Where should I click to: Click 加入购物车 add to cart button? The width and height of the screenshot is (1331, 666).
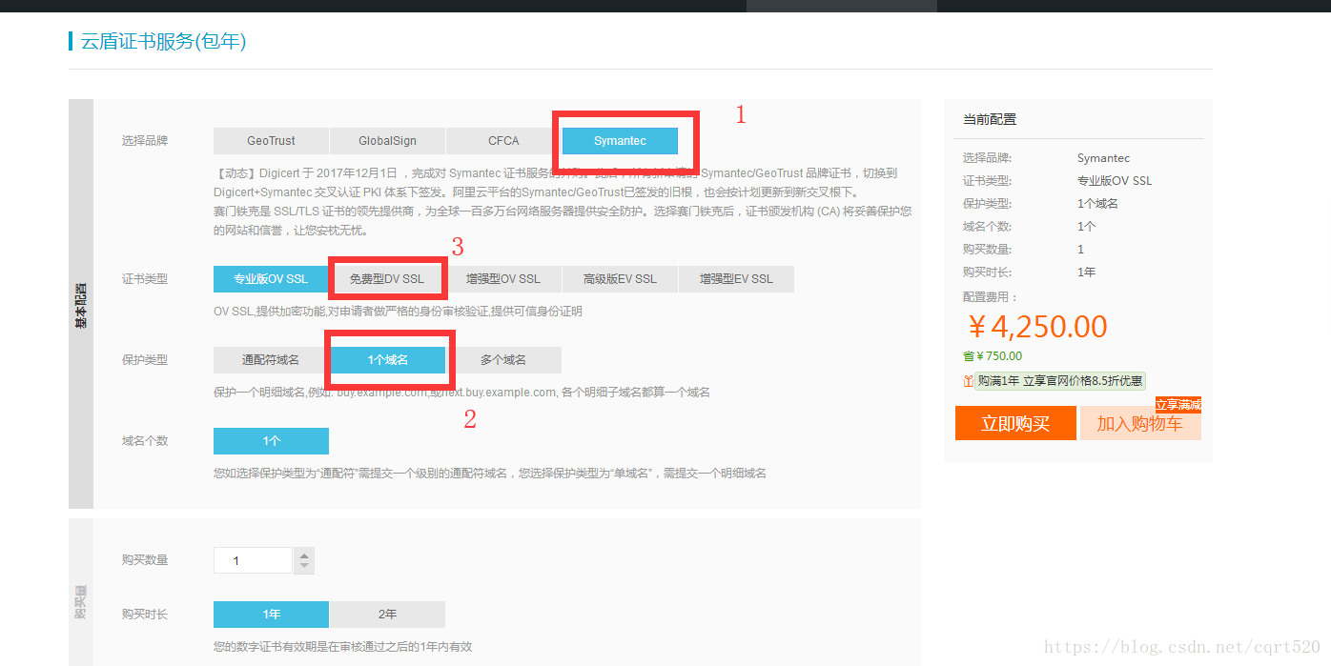tap(1139, 424)
